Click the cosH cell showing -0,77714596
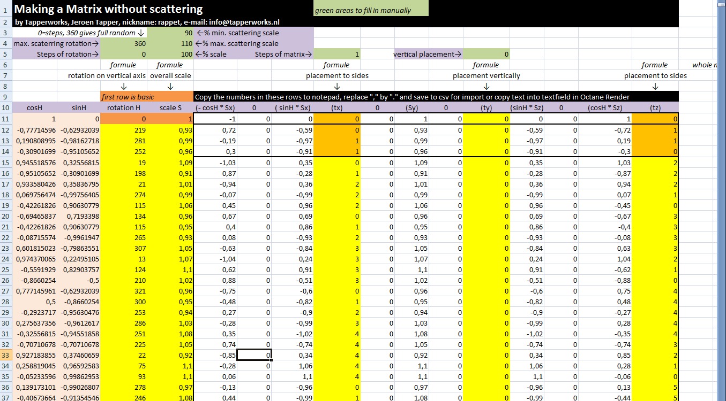The width and height of the screenshot is (726, 401). (34, 130)
